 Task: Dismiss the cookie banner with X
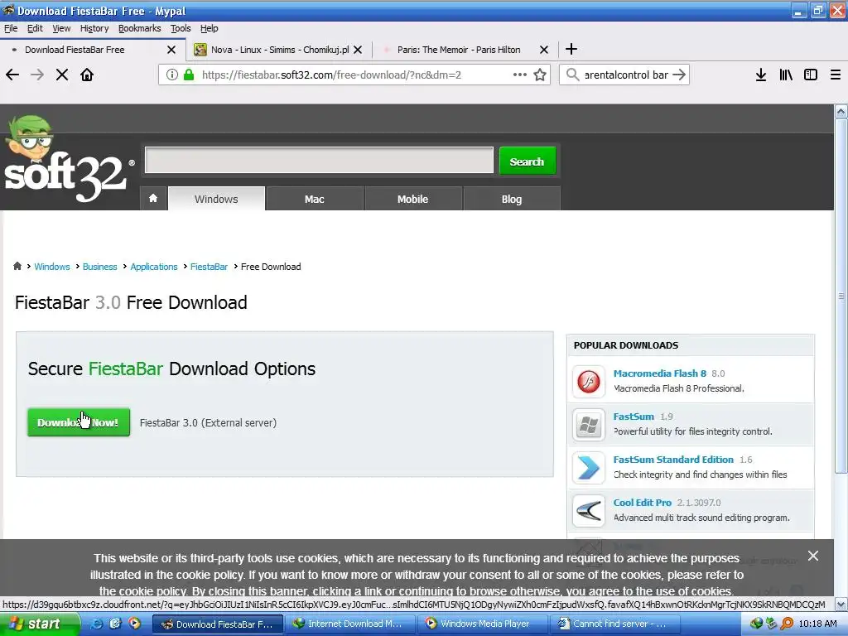(x=813, y=556)
